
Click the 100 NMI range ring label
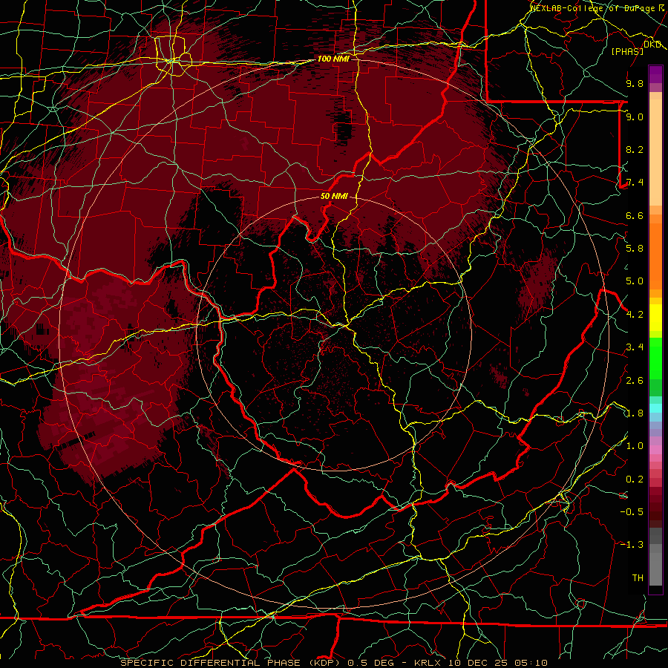(333, 59)
